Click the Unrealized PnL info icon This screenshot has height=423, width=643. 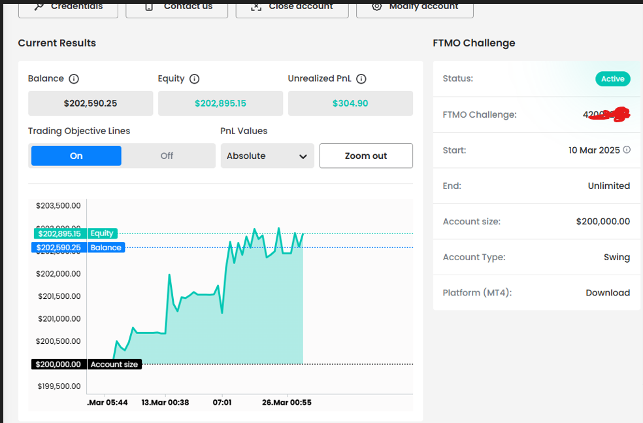(361, 78)
